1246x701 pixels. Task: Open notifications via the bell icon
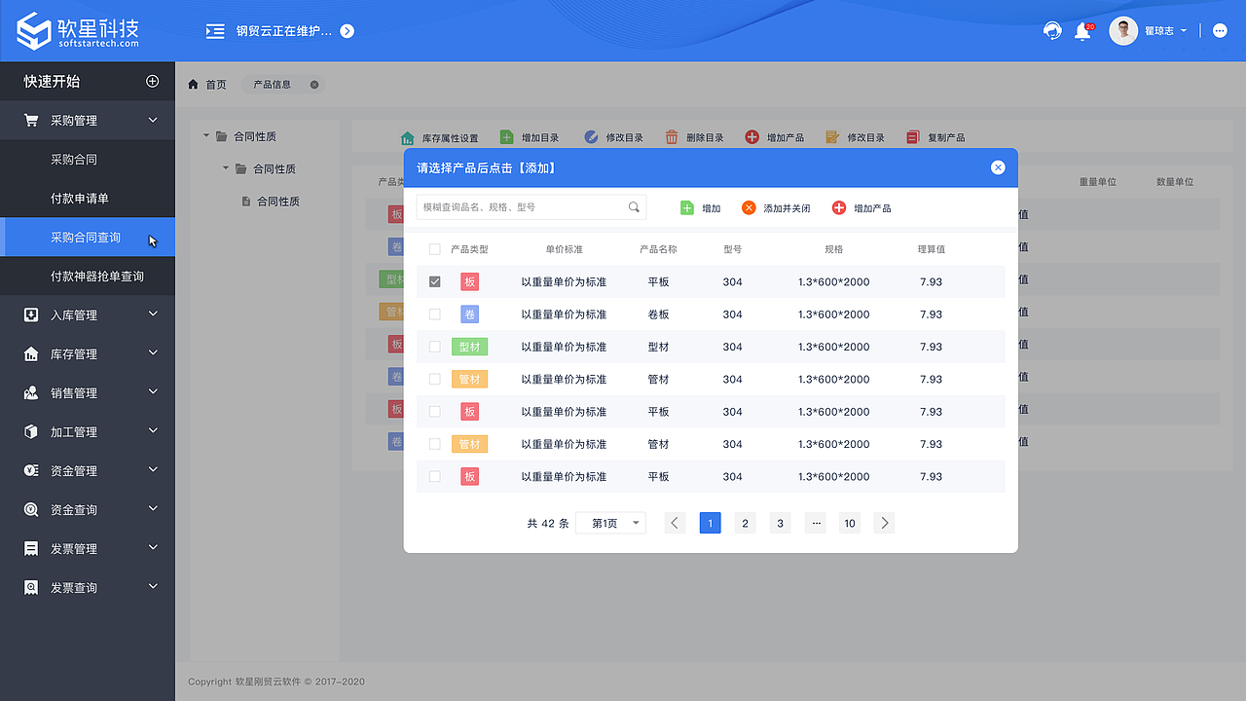1082,30
